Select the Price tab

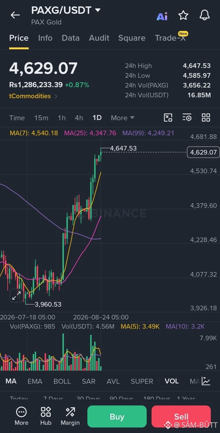[19, 38]
